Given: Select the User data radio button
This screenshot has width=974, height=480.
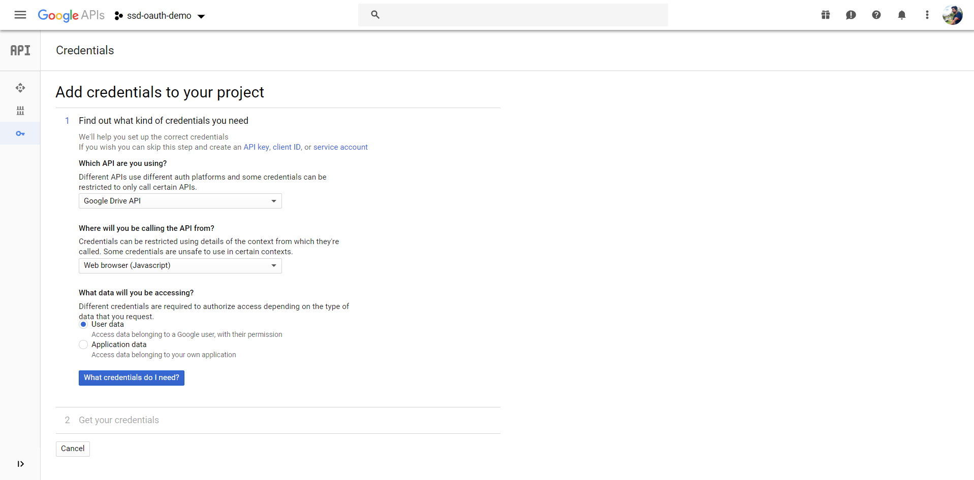Looking at the screenshot, I should [83, 324].
